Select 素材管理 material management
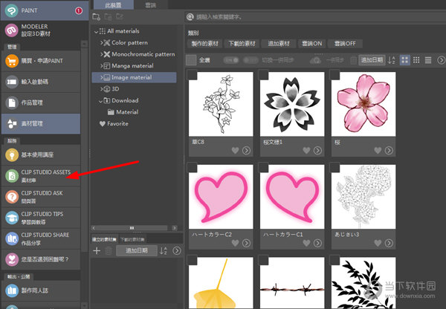The height and width of the screenshot is (309, 446). click(41, 123)
